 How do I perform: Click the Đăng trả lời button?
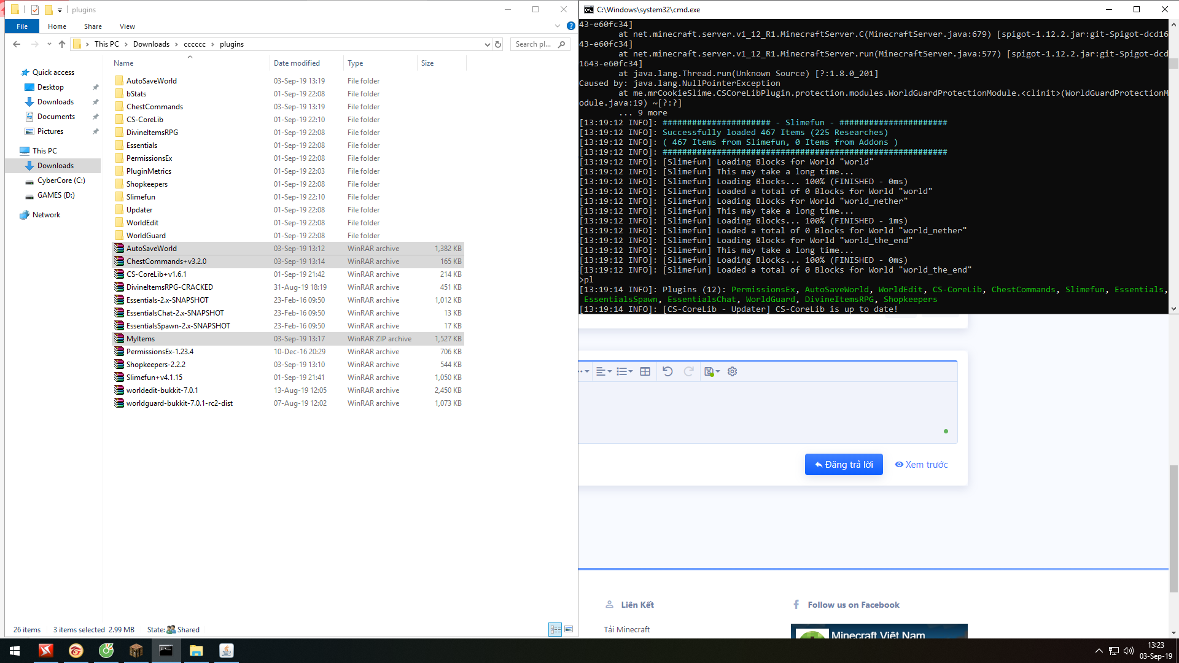[843, 465]
